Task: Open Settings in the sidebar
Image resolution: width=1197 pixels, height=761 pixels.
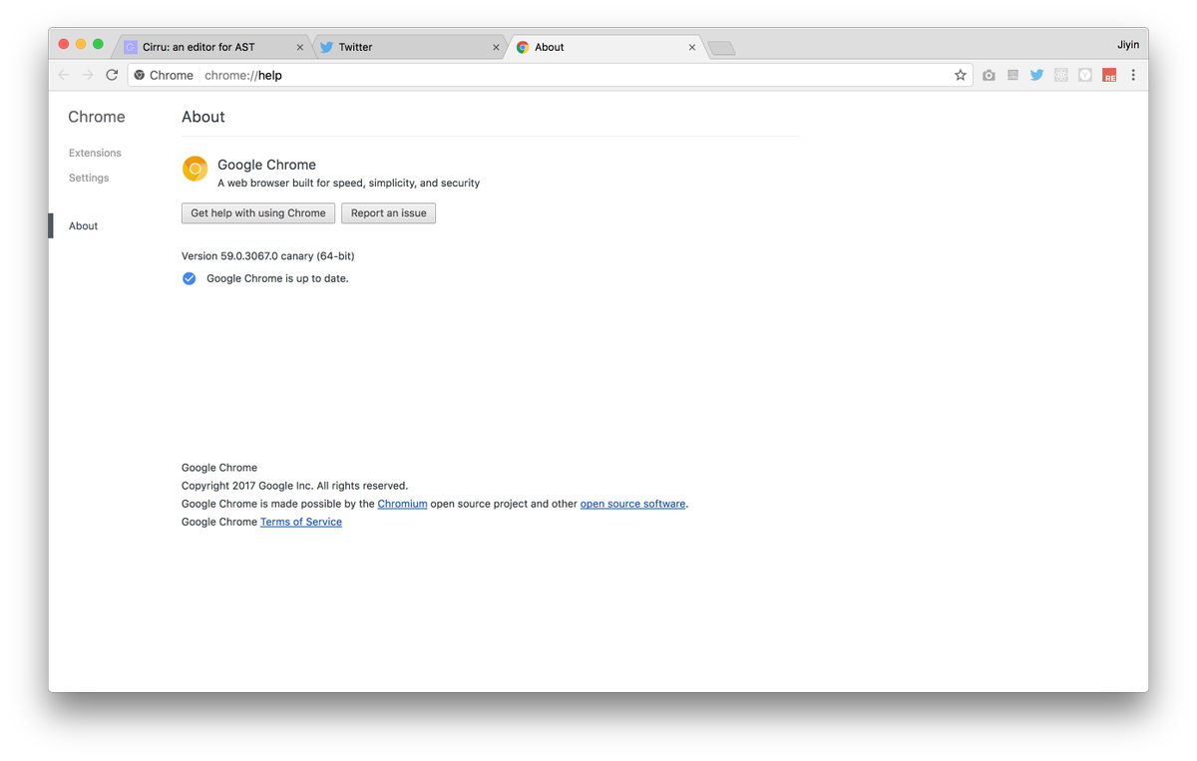Action: (89, 178)
